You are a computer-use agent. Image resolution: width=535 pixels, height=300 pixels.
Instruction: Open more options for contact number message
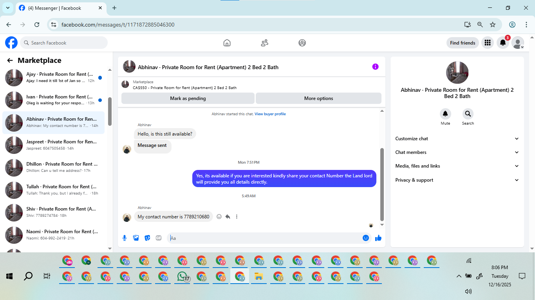click(x=237, y=217)
